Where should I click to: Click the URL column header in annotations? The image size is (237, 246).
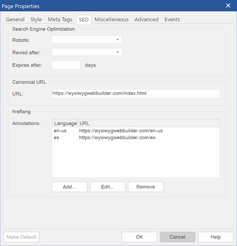click(149, 123)
